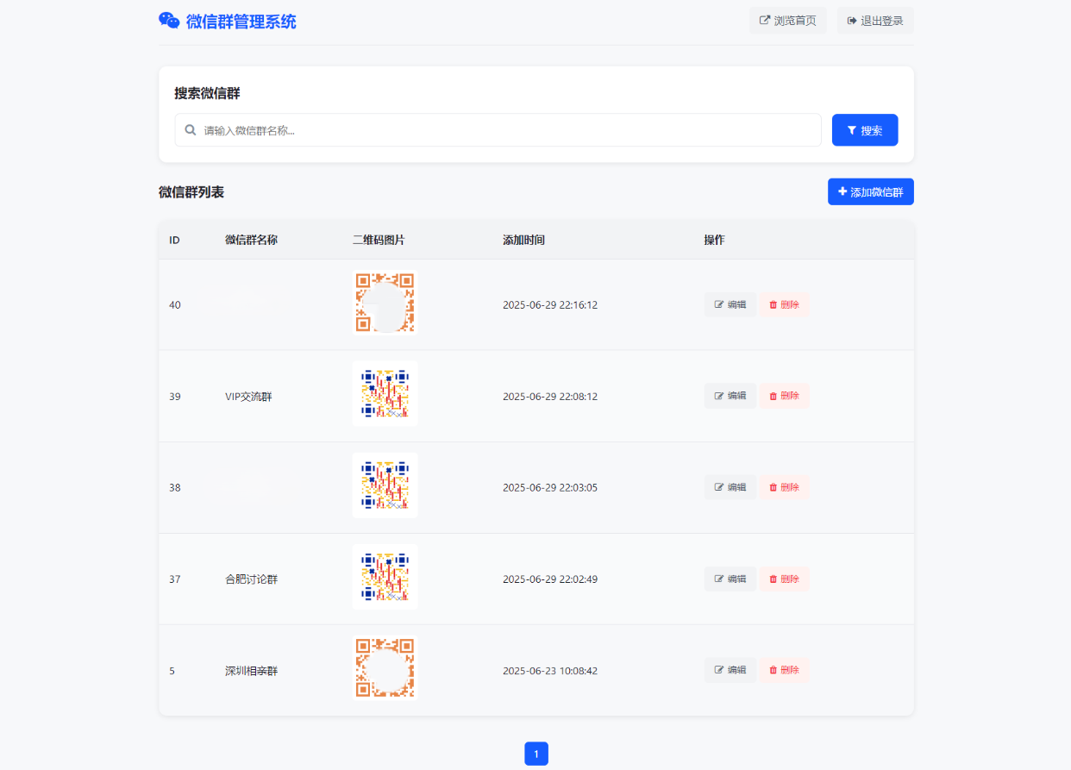The height and width of the screenshot is (770, 1071).
Task: Delete the group with ID 38
Action: coord(785,487)
